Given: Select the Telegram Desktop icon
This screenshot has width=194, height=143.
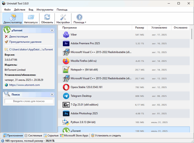Looking at the screenshot, I should [66, 96].
